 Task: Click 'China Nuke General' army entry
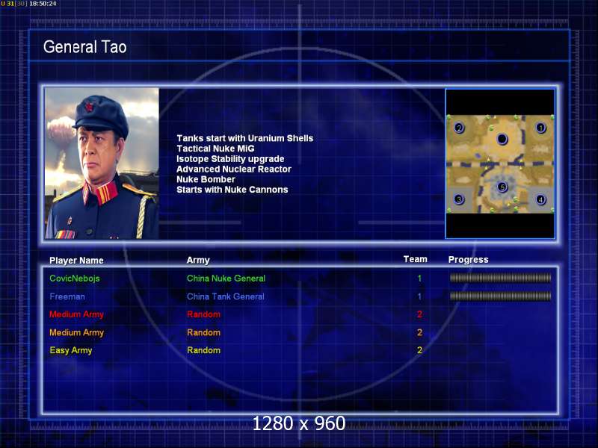[226, 279]
